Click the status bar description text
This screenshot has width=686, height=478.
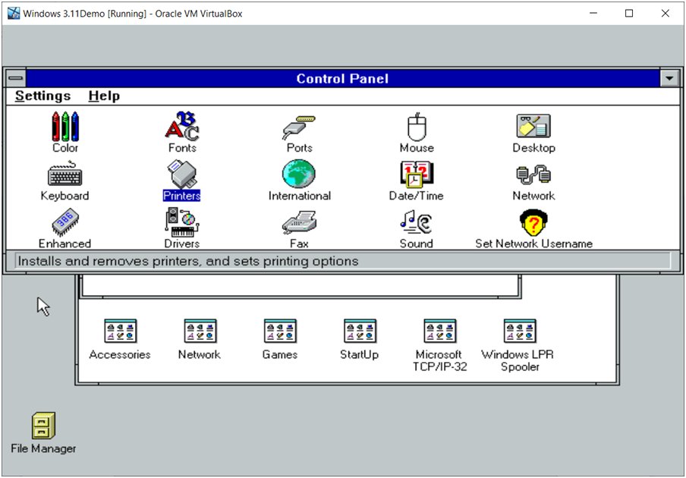pyautogui.click(x=187, y=261)
